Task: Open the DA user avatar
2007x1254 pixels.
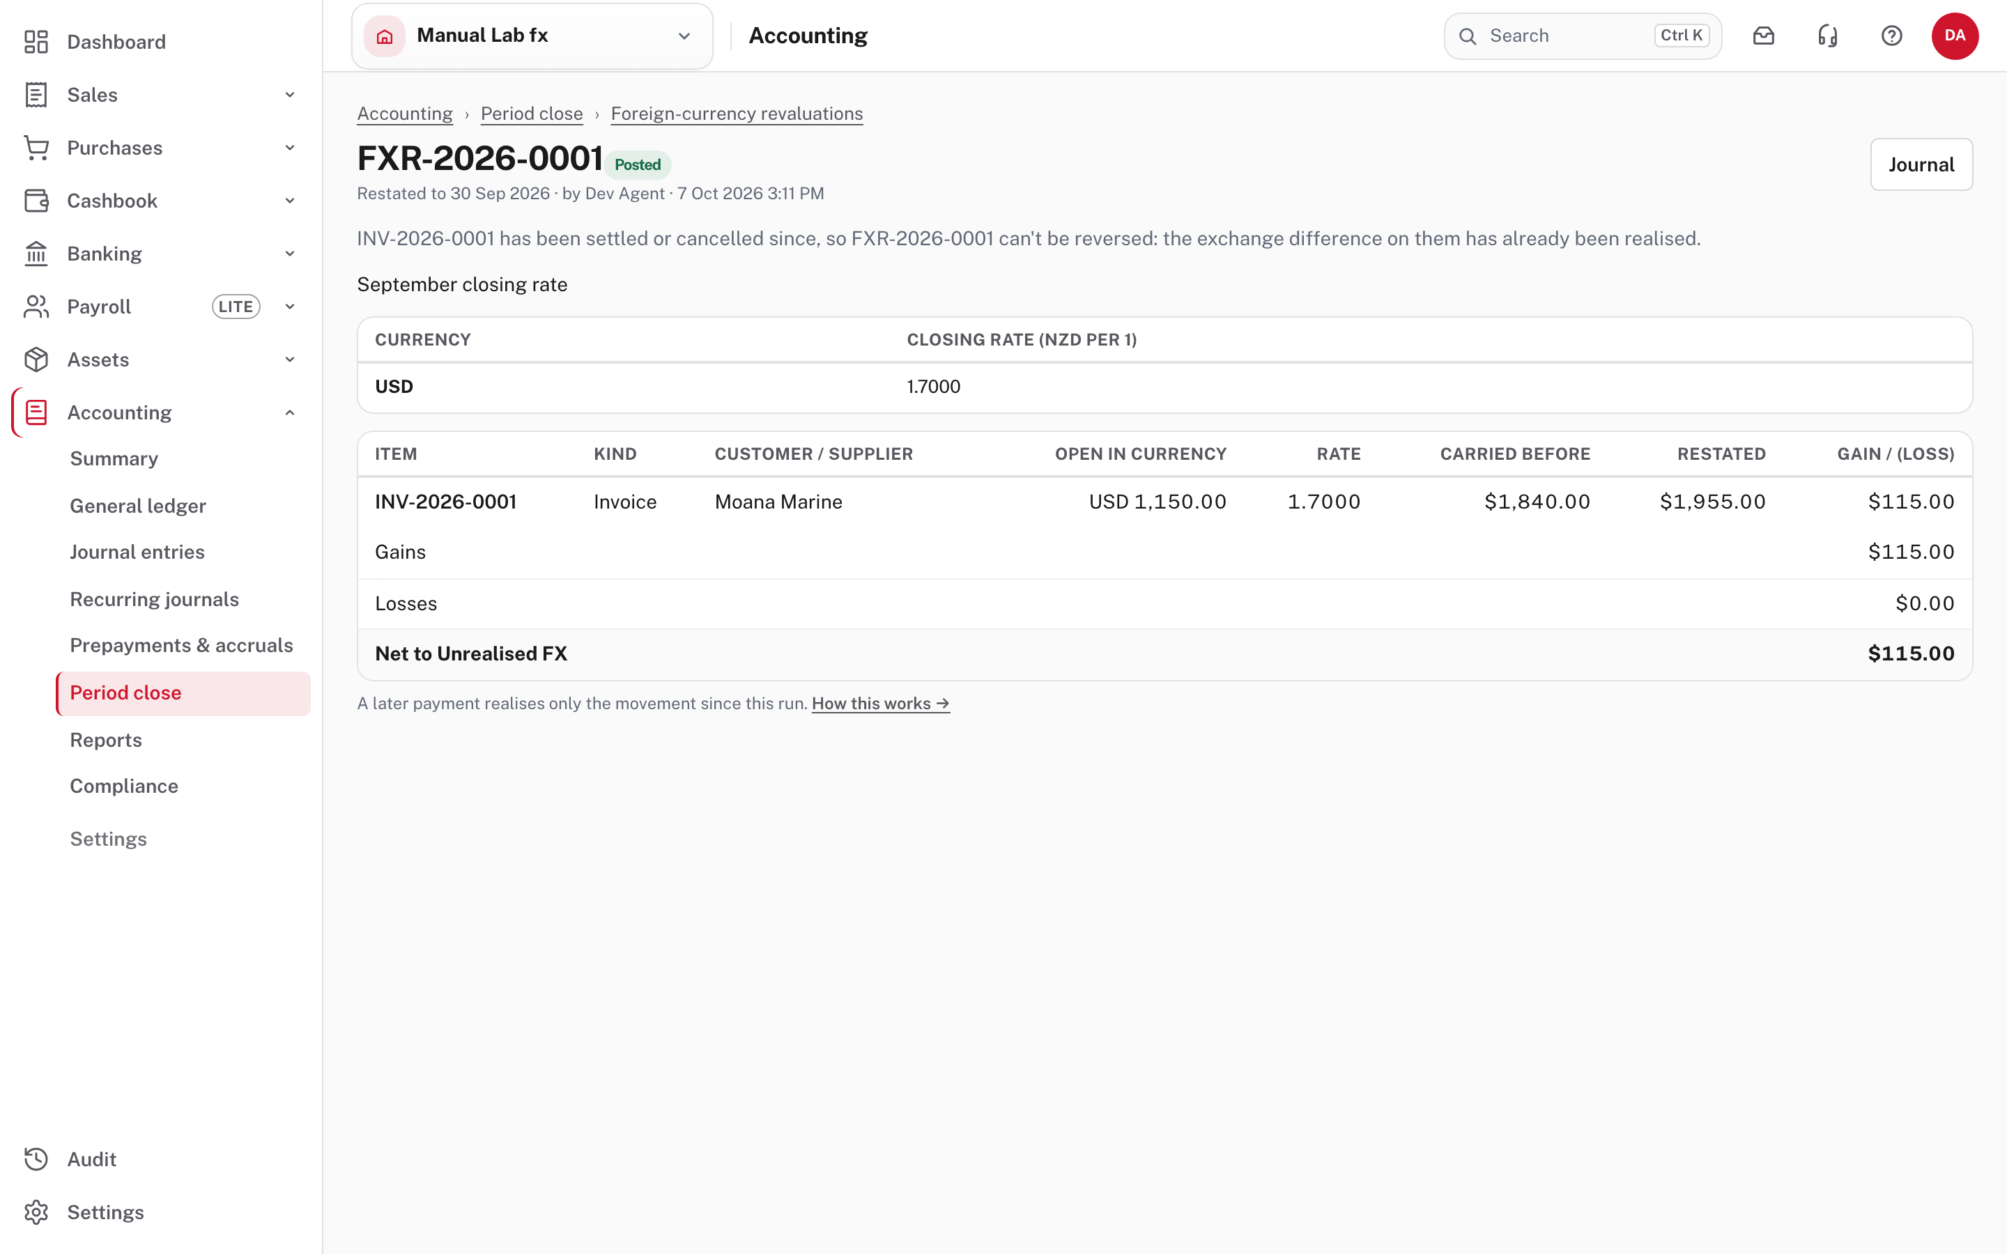Action: (1955, 36)
